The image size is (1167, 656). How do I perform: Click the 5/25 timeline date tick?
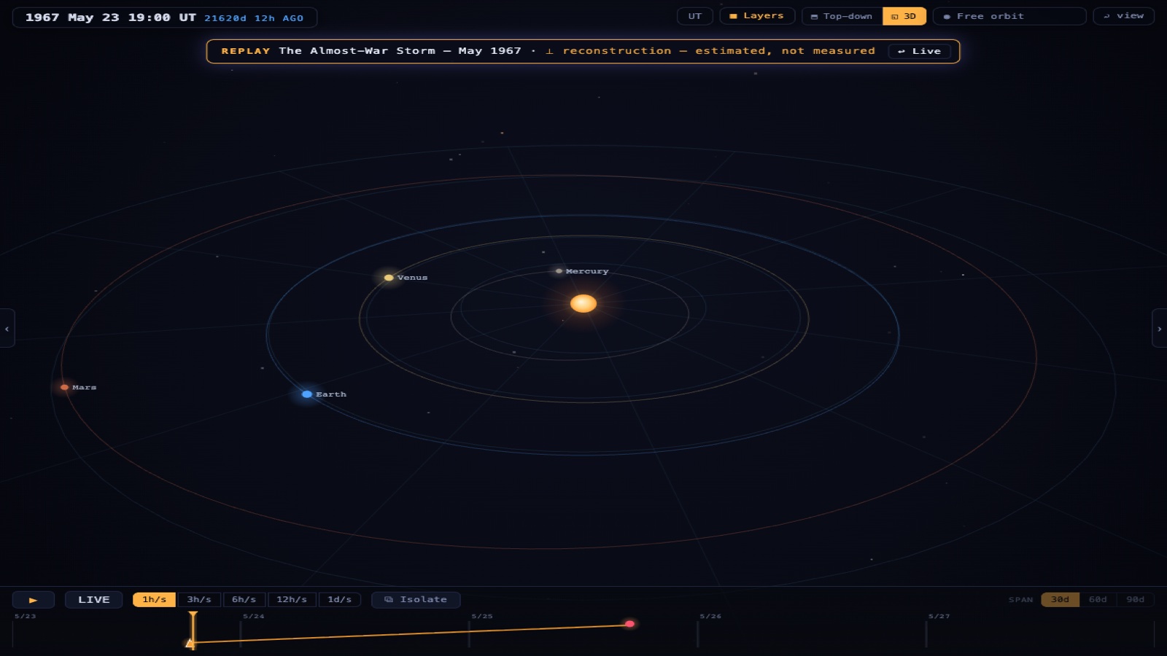[482, 617]
